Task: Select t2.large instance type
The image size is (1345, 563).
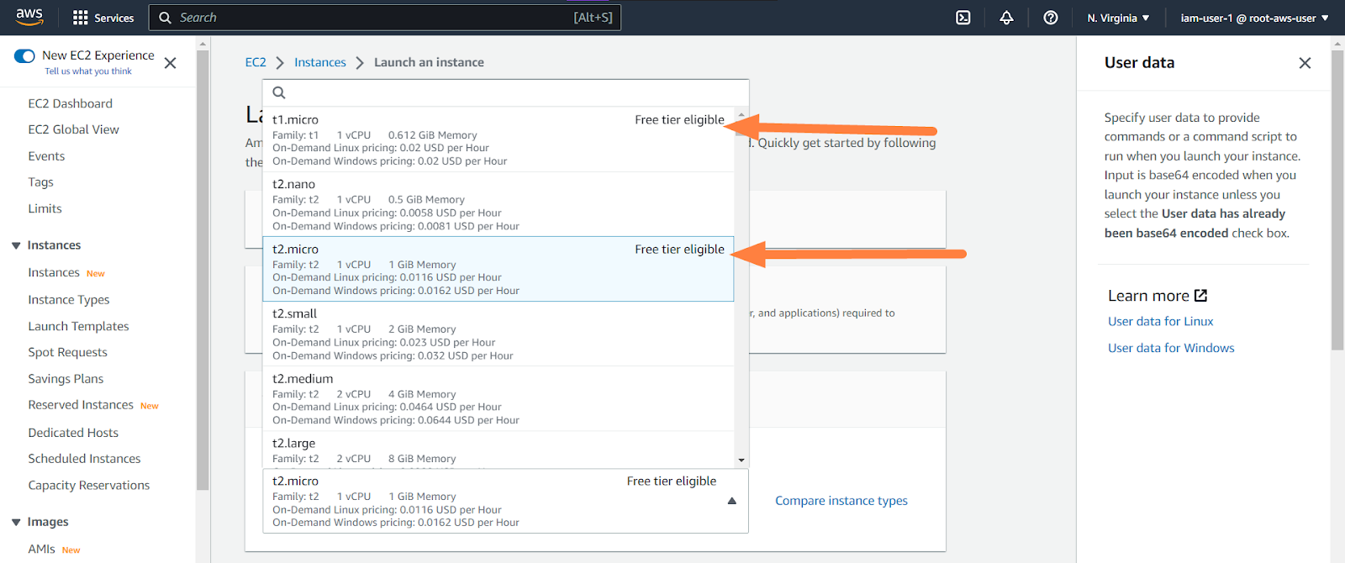Action: point(498,450)
